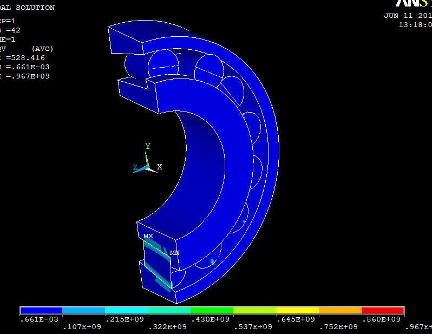Click the MX maximum stress marker

148,236
